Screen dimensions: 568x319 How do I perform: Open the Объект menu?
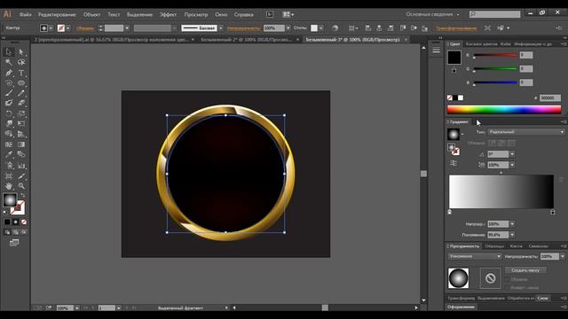(91, 14)
